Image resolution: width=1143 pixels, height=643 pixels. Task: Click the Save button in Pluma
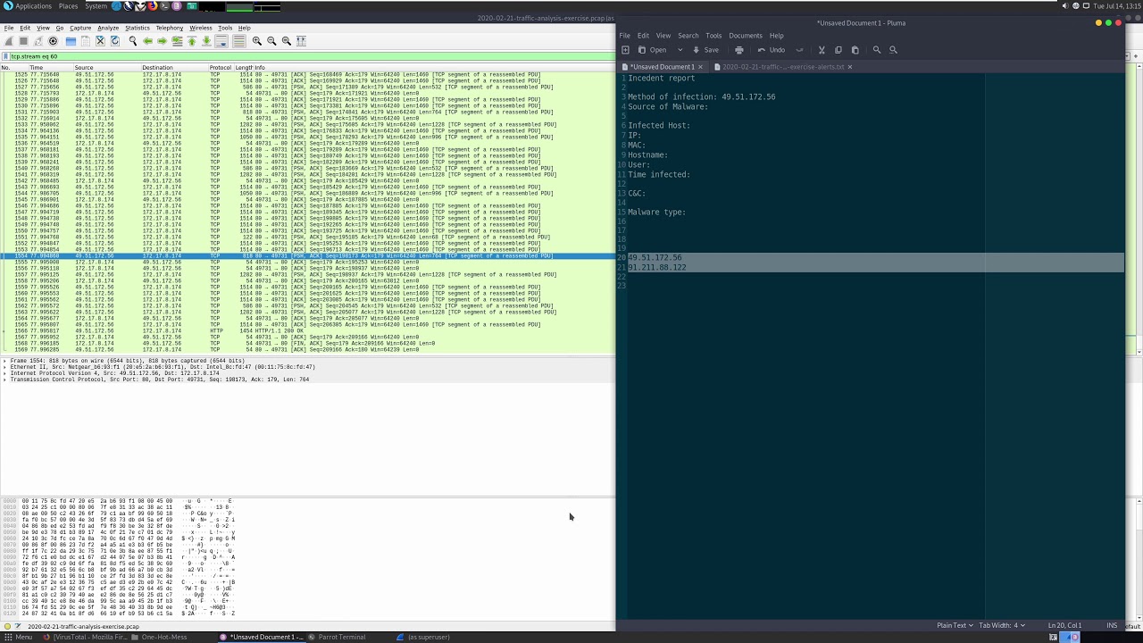click(x=705, y=50)
